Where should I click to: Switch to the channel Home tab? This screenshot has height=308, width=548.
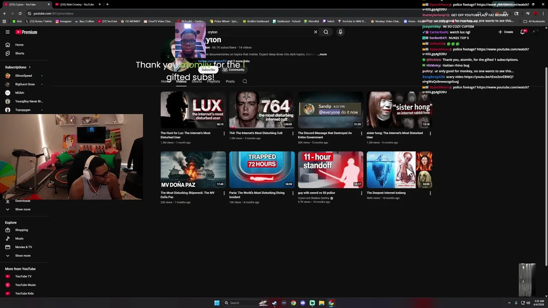pyautogui.click(x=165, y=81)
